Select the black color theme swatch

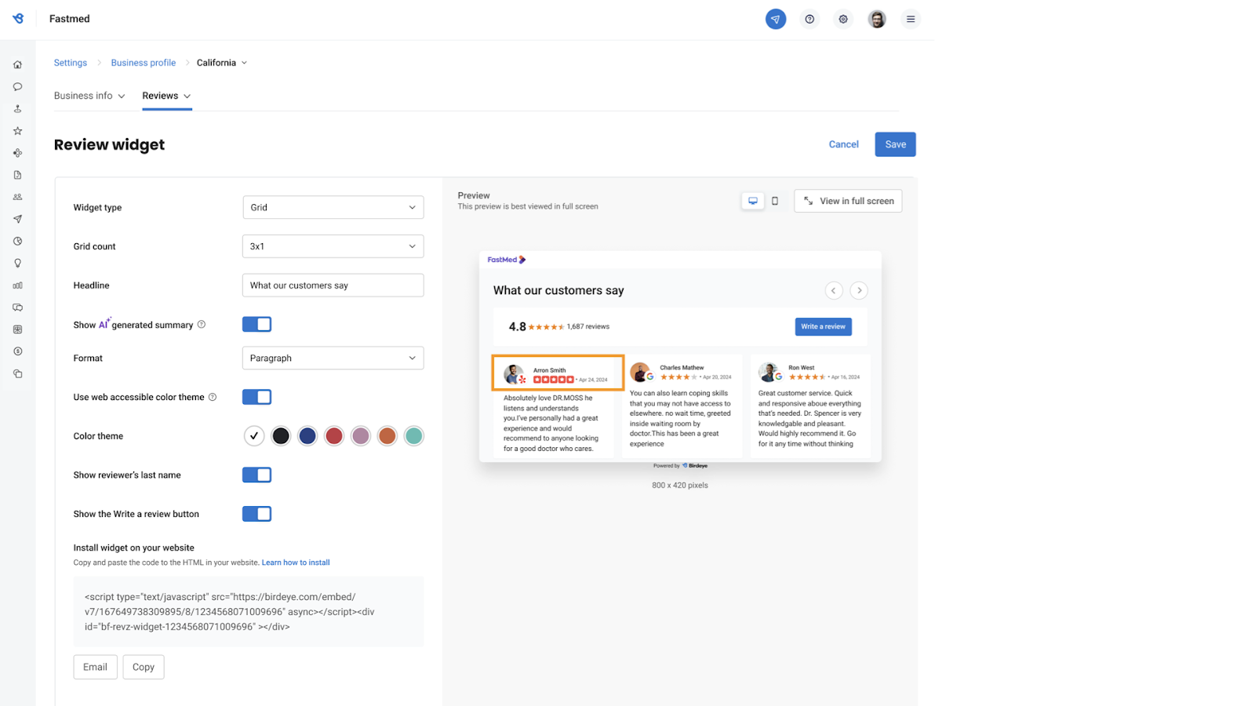pos(281,436)
